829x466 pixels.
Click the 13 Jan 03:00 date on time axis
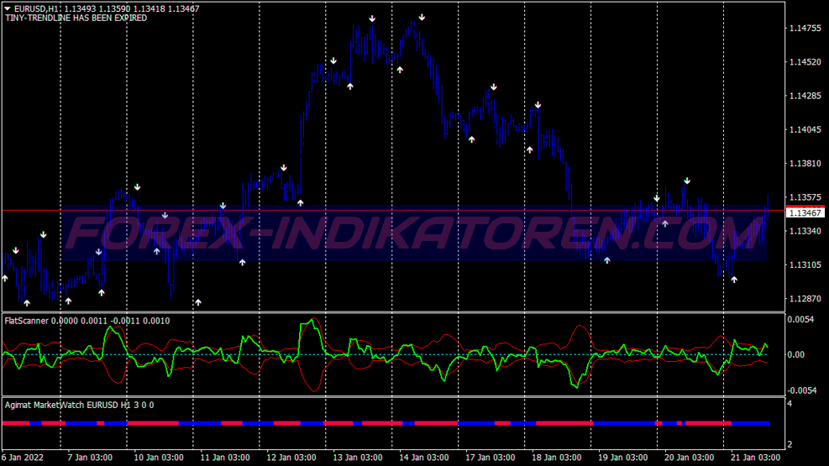pos(359,458)
